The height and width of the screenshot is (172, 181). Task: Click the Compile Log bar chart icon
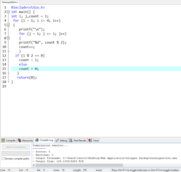[37, 140]
